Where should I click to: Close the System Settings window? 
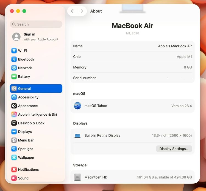12,11
